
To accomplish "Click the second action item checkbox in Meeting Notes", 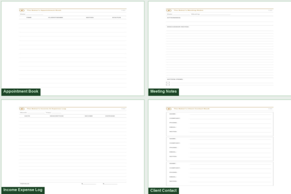I will [168, 85].
